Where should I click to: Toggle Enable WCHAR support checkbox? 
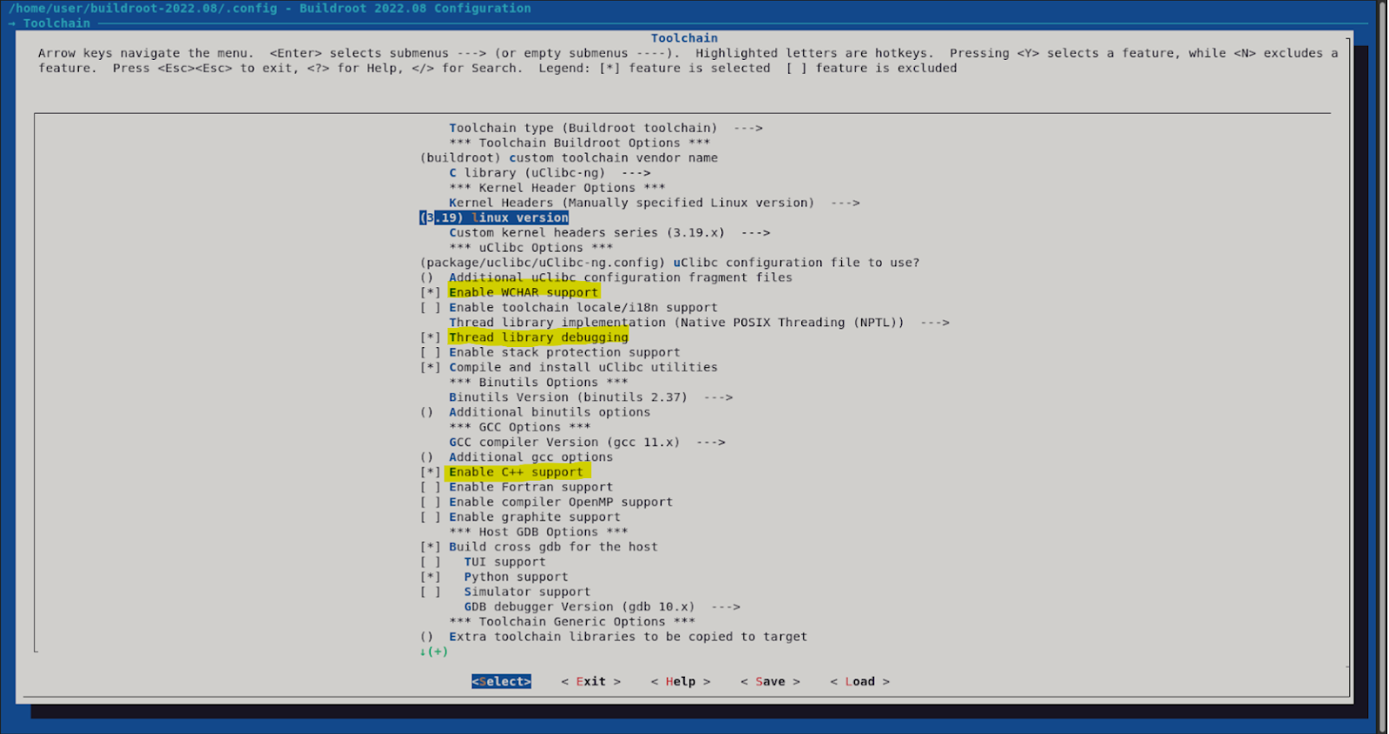click(x=523, y=292)
